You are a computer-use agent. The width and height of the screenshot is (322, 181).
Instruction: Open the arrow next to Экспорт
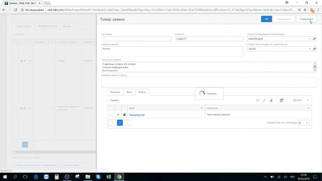[x=308, y=100]
